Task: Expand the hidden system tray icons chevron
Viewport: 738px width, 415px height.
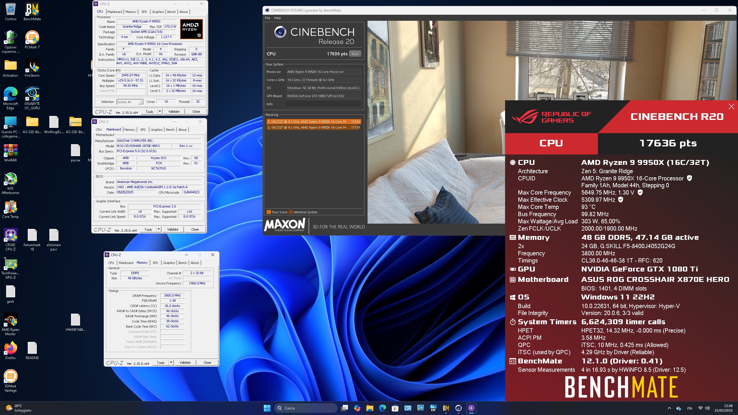Action: (x=669, y=408)
